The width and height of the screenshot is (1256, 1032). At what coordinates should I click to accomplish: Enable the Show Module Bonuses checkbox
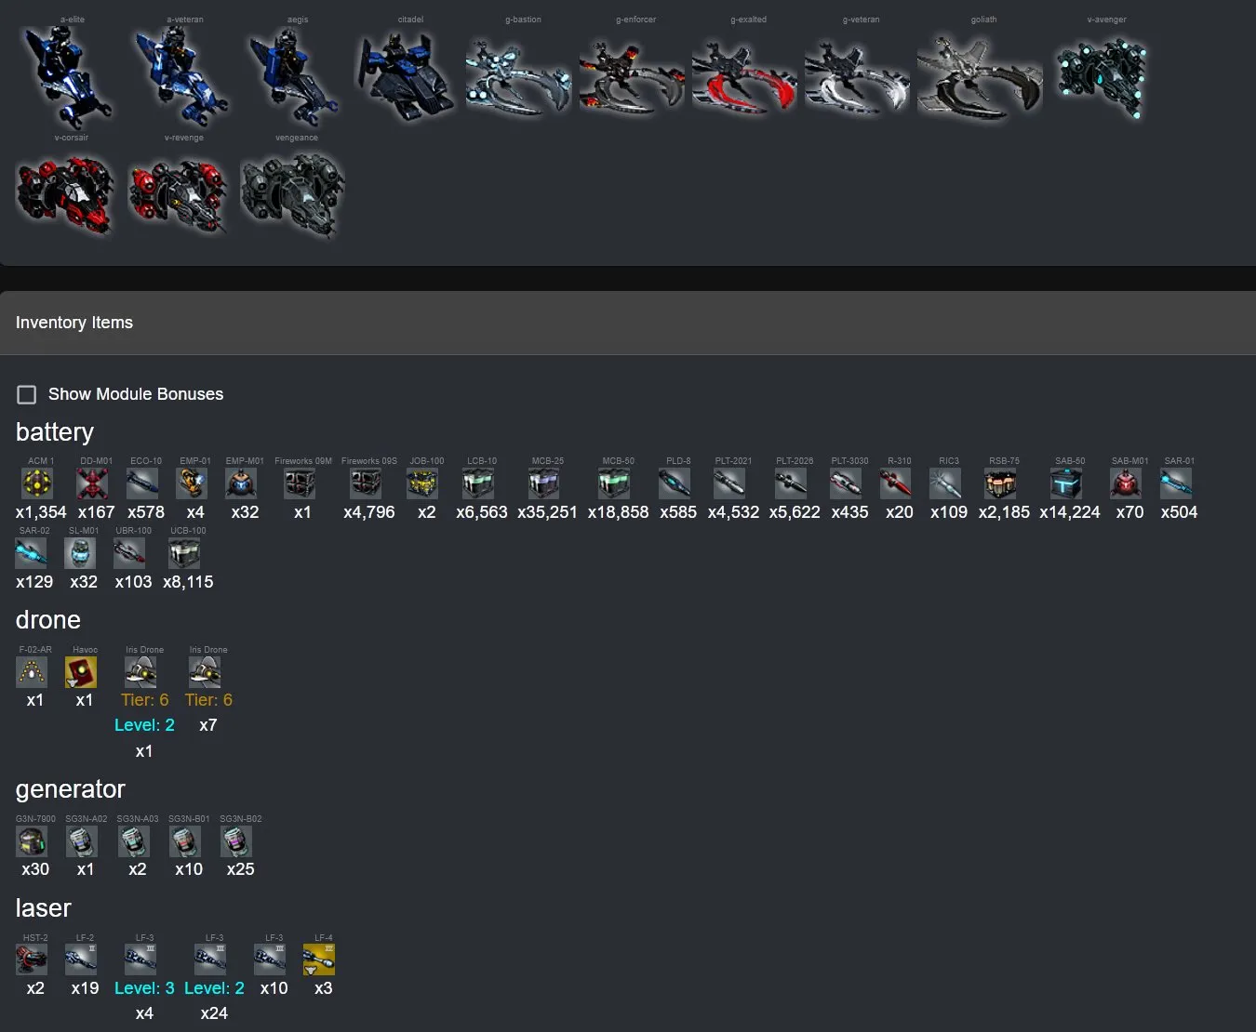tap(27, 394)
